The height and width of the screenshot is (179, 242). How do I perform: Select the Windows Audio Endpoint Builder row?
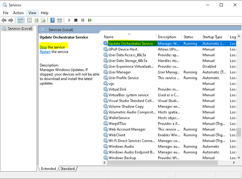coord(170,152)
